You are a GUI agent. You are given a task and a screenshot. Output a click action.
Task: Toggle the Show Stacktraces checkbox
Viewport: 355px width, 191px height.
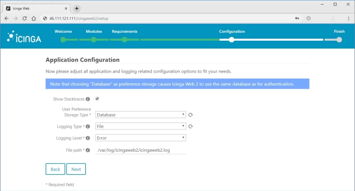[97, 99]
